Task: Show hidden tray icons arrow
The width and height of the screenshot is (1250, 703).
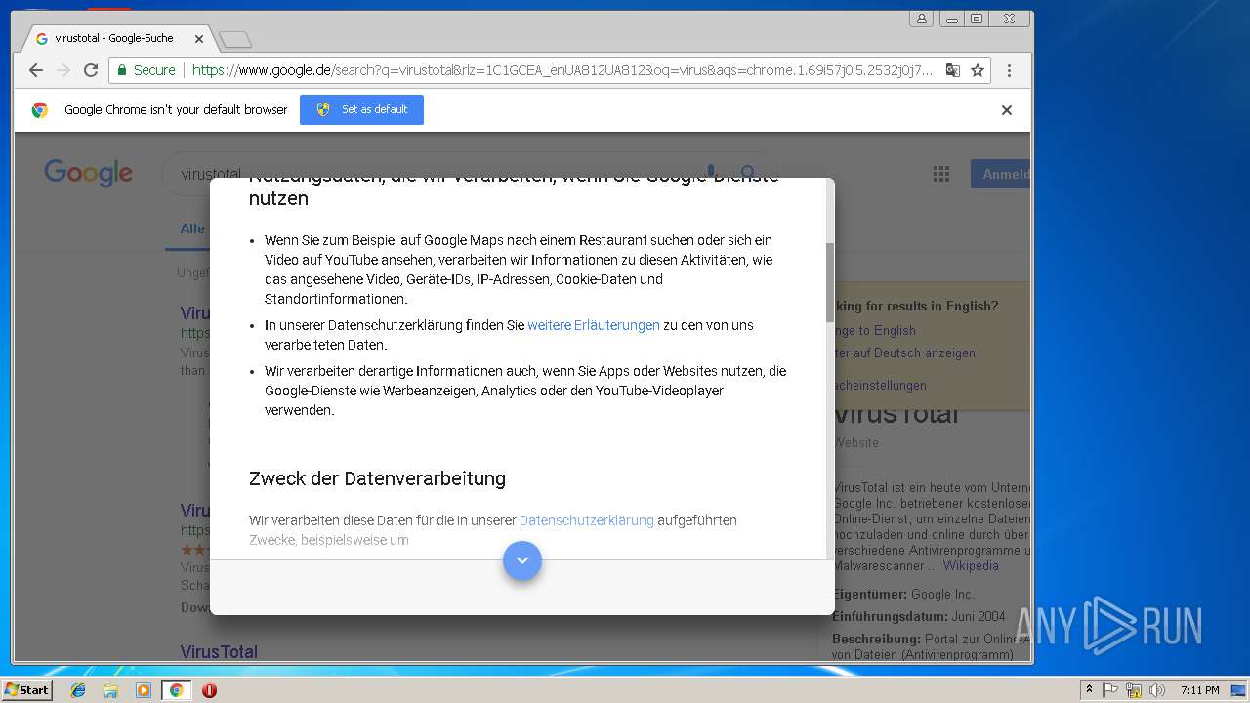Action: (1090, 690)
